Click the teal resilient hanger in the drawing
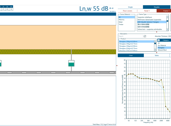The image size is (171, 126). coord(71,64)
